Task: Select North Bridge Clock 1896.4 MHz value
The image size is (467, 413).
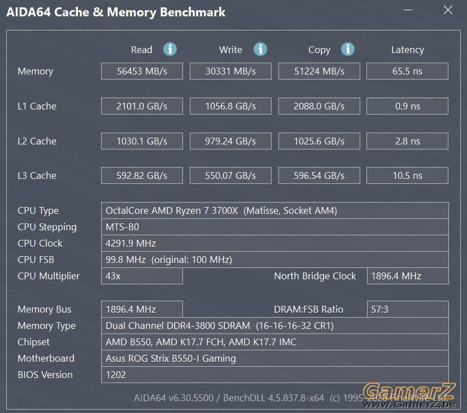Action: [408, 276]
